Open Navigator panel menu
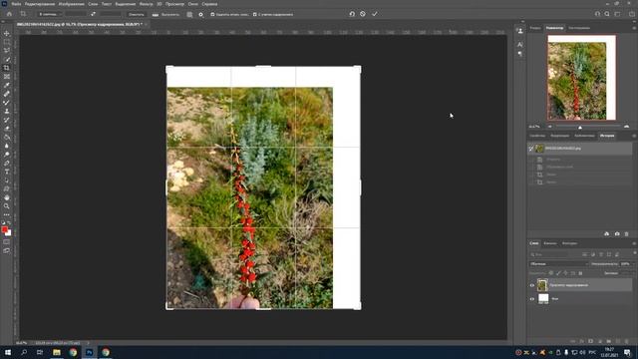 634,28
